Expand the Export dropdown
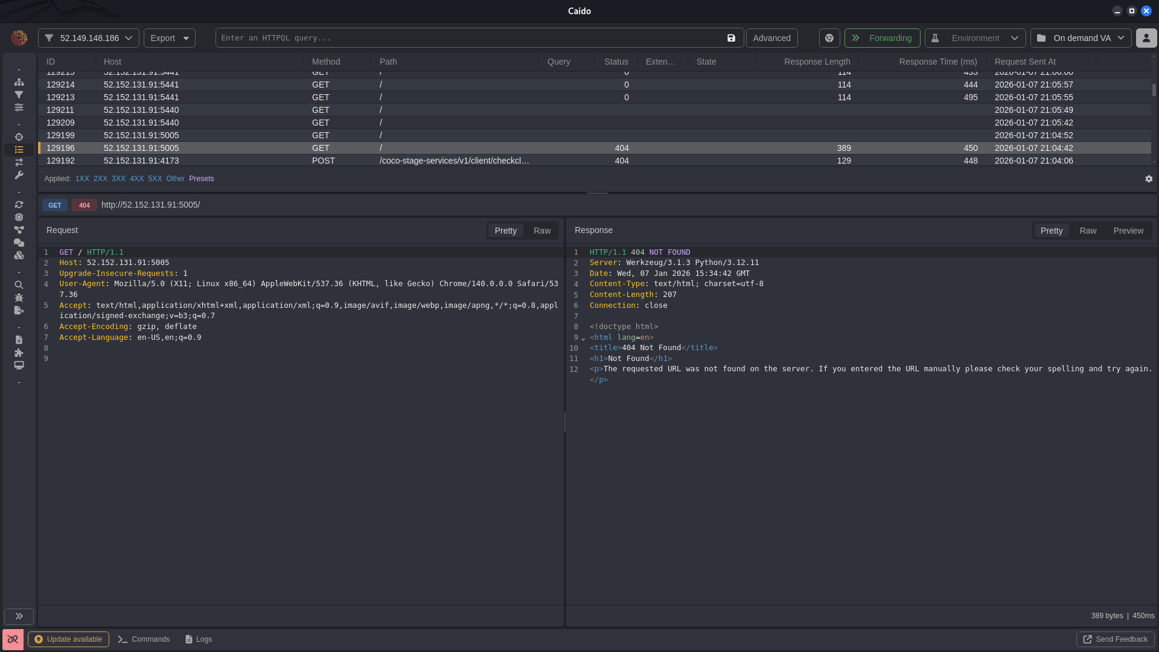 click(170, 38)
